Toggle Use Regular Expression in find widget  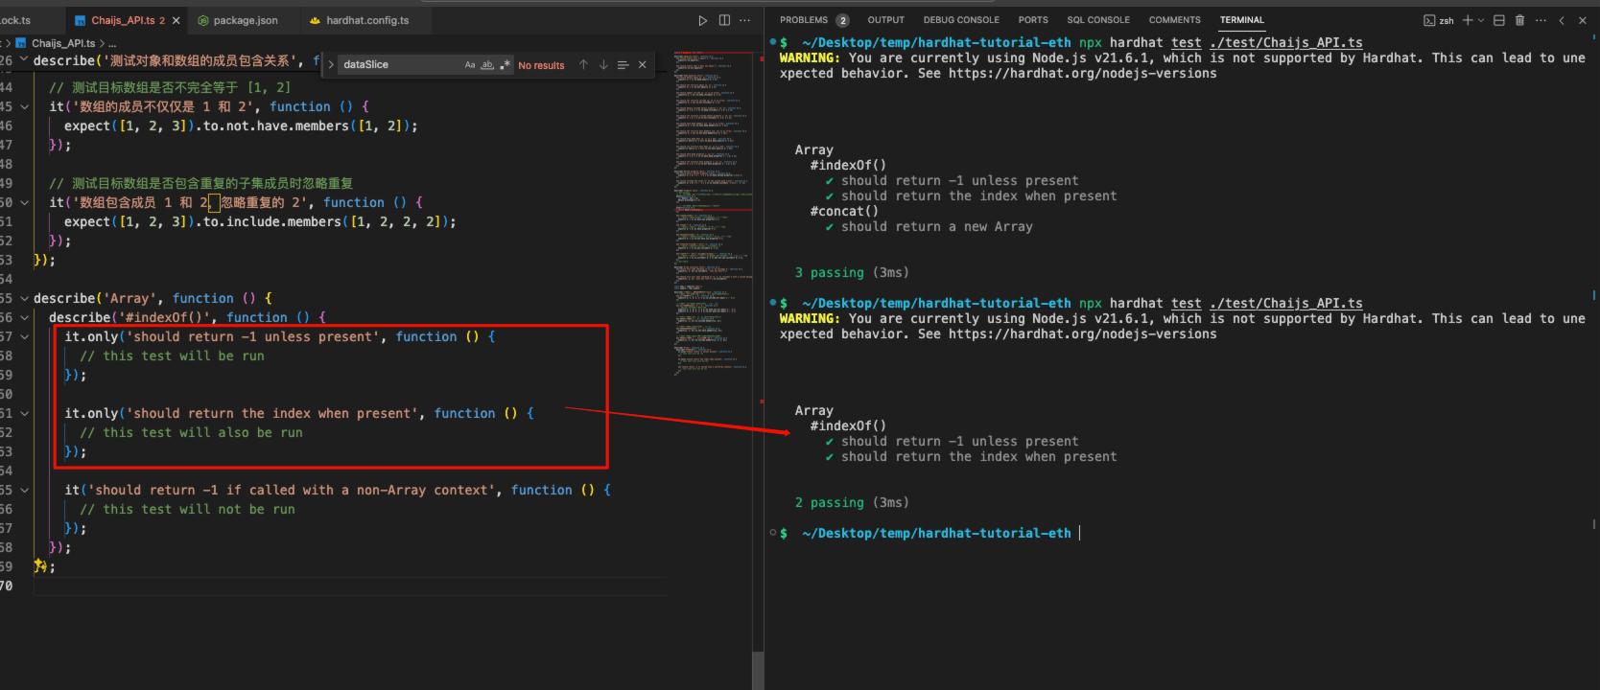click(505, 65)
